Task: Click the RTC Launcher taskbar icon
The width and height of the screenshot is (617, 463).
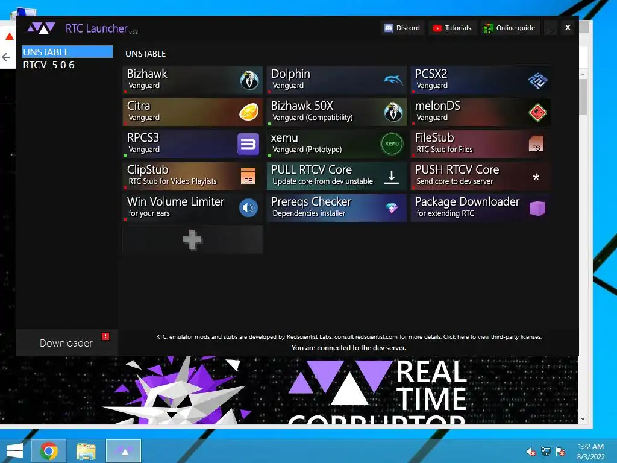Action: pos(124,451)
